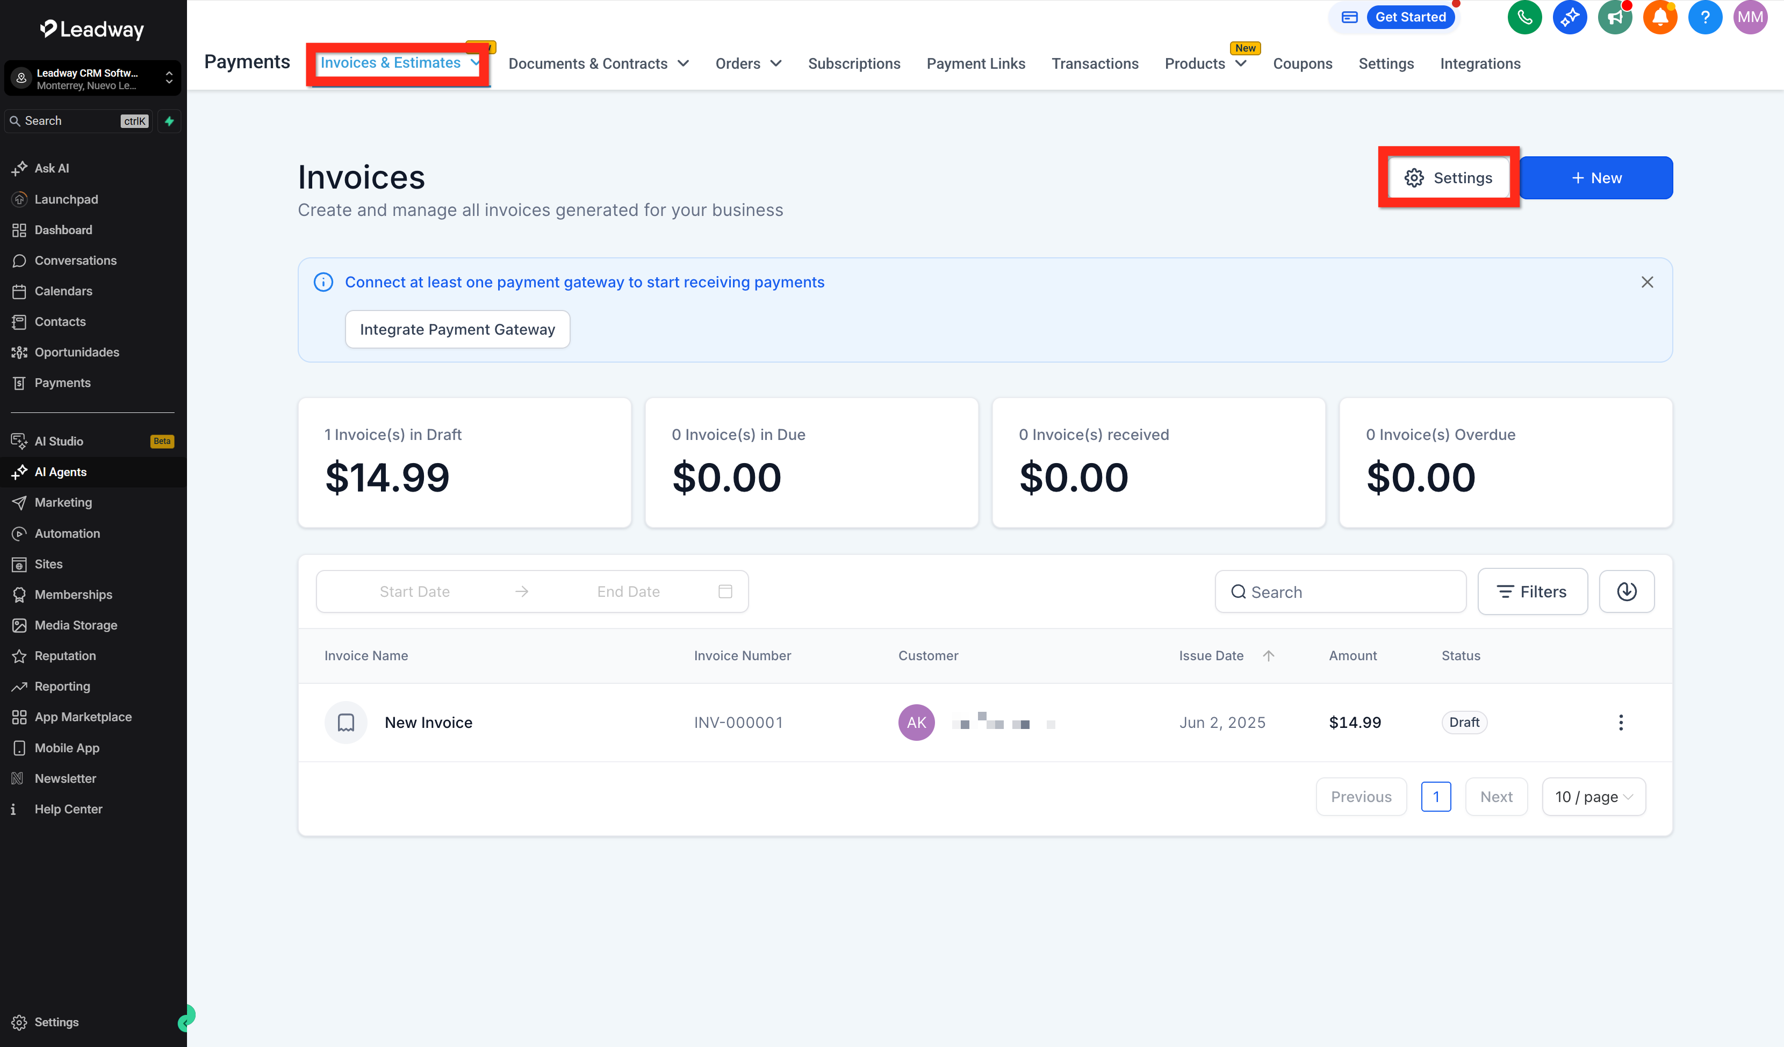Switch to the Transactions tab

point(1095,64)
